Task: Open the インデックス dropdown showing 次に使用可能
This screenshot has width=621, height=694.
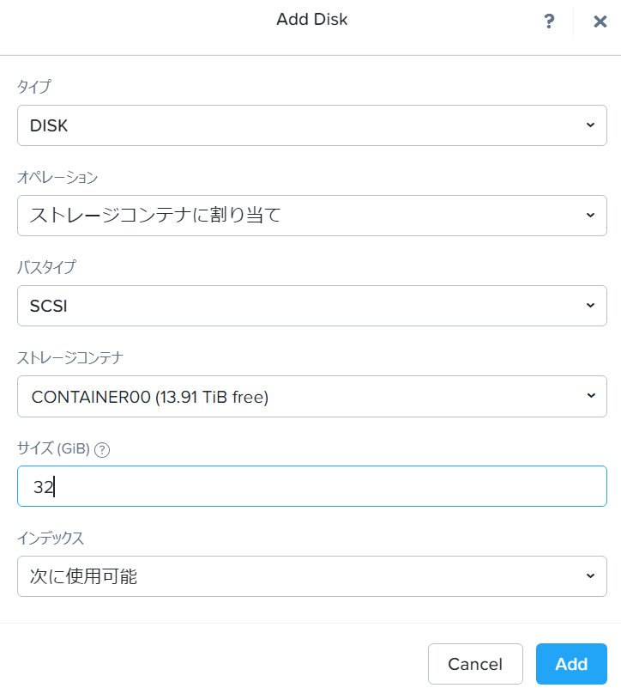Action: [x=309, y=576]
